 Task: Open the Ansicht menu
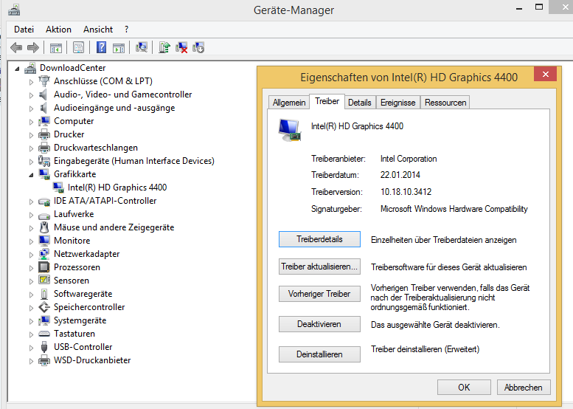(98, 30)
